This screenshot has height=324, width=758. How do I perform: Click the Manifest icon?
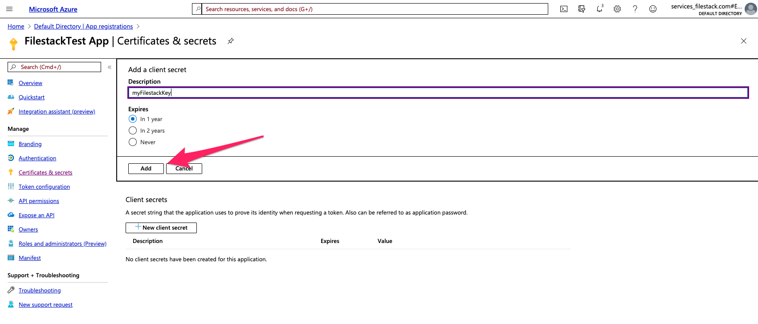point(11,258)
